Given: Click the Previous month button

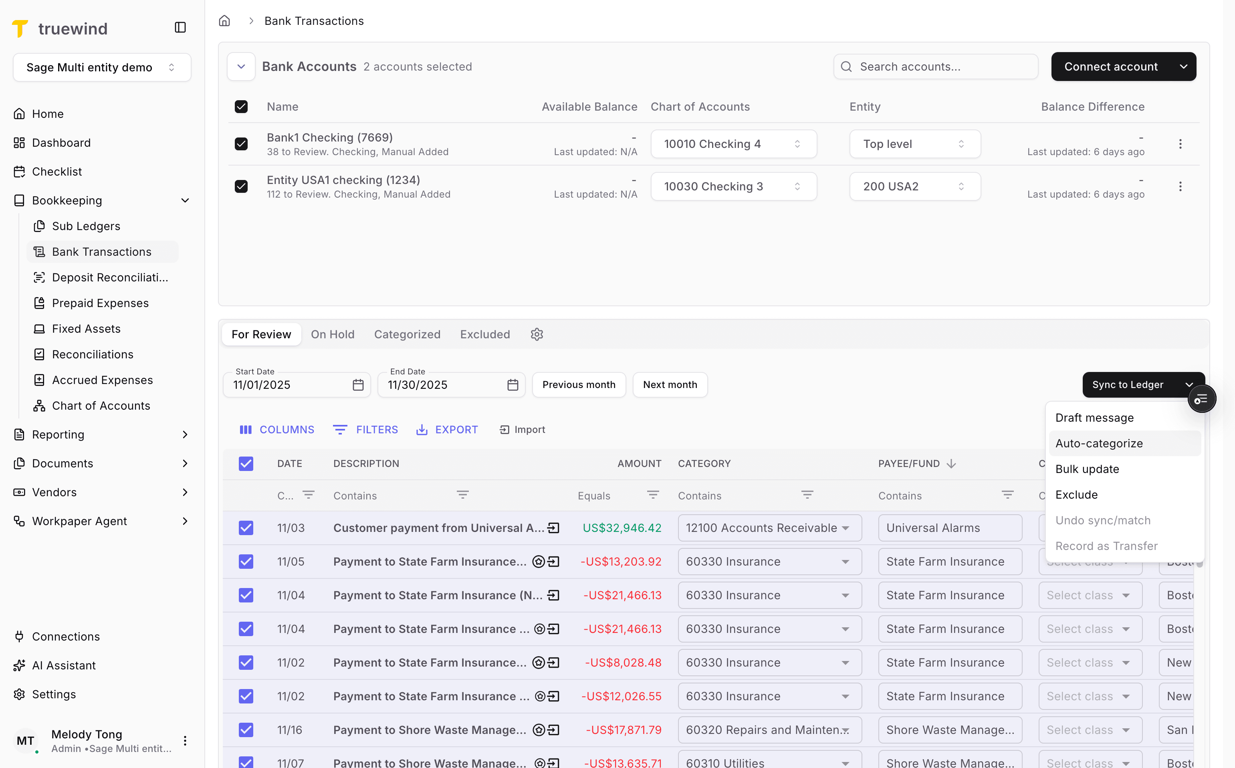Looking at the screenshot, I should [579, 384].
